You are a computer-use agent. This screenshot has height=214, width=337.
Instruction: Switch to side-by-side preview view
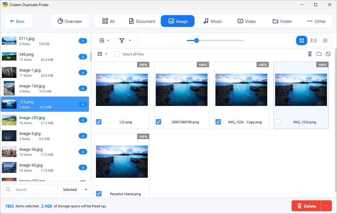313,40
